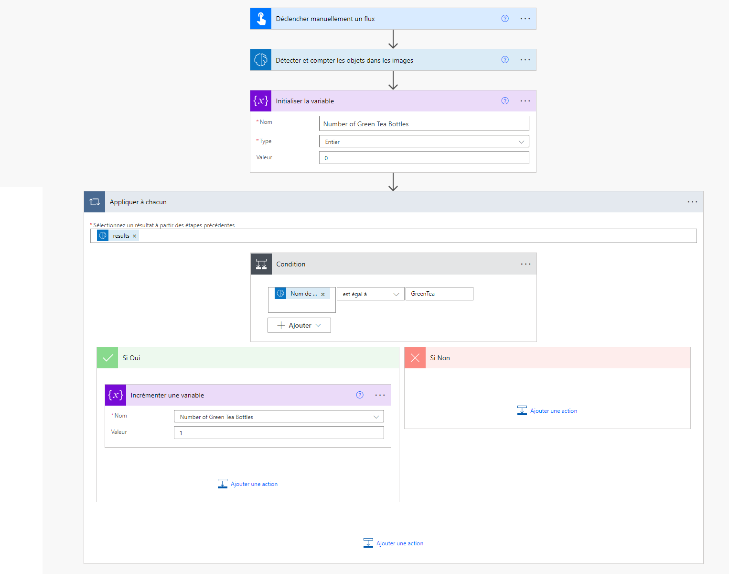This screenshot has height=574, width=729.
Task: Click the AI Builder brain icon on detect step
Action: click(x=261, y=60)
